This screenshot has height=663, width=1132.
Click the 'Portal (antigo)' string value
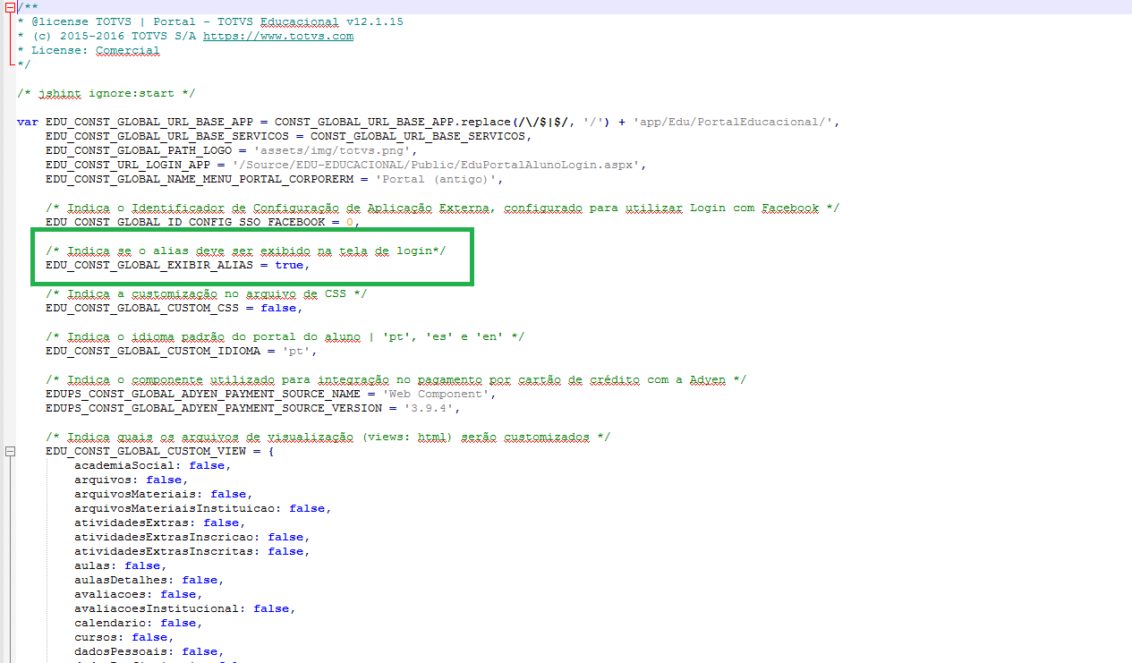tap(436, 180)
